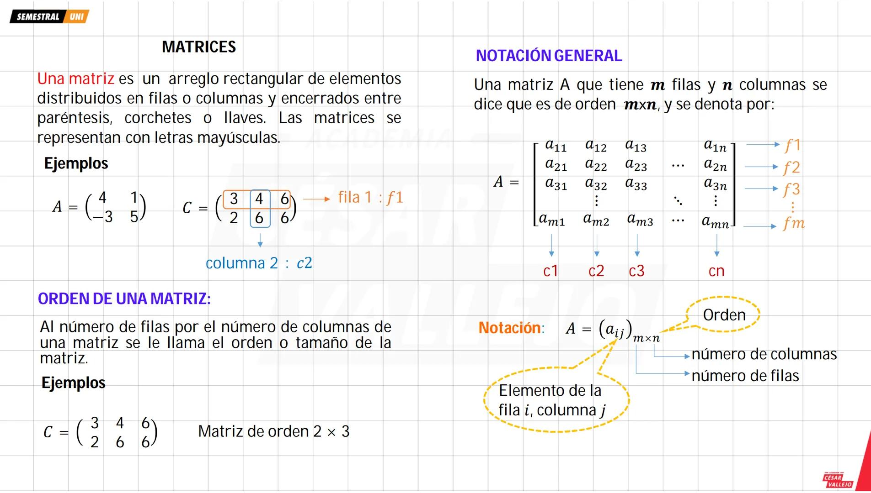Click the César Vallejo logo in the corner
871x493 pixels.
click(x=838, y=480)
